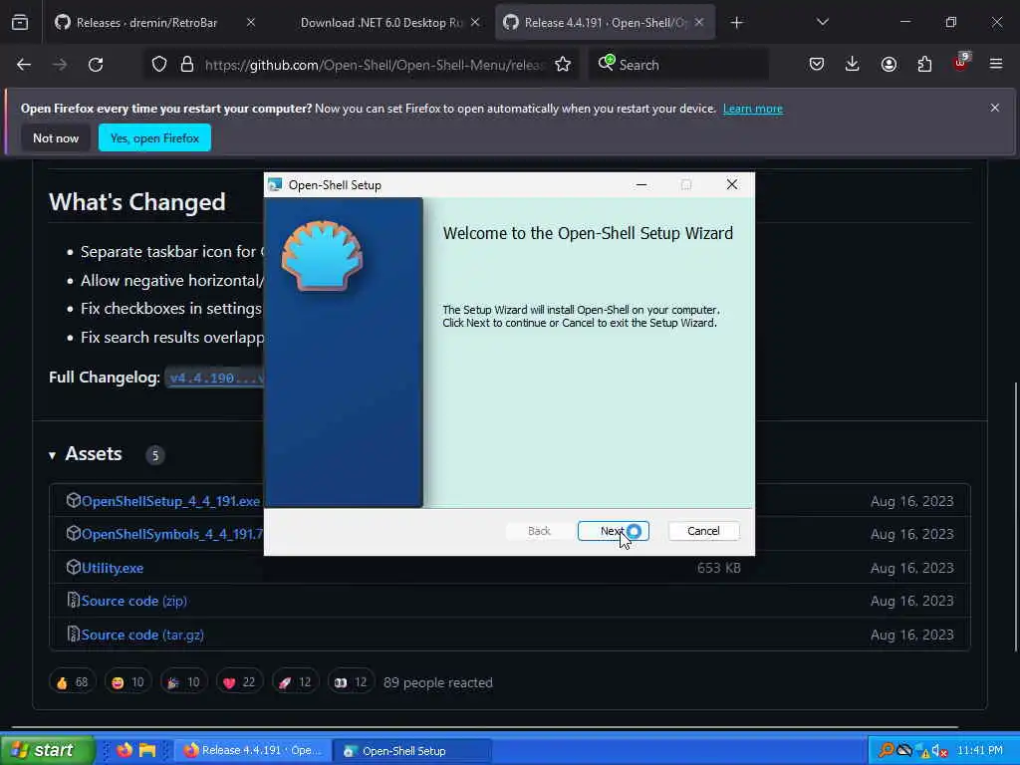The height and width of the screenshot is (765, 1020).
Task: Dismiss the Firefox startup notification bar
Action: tap(995, 108)
